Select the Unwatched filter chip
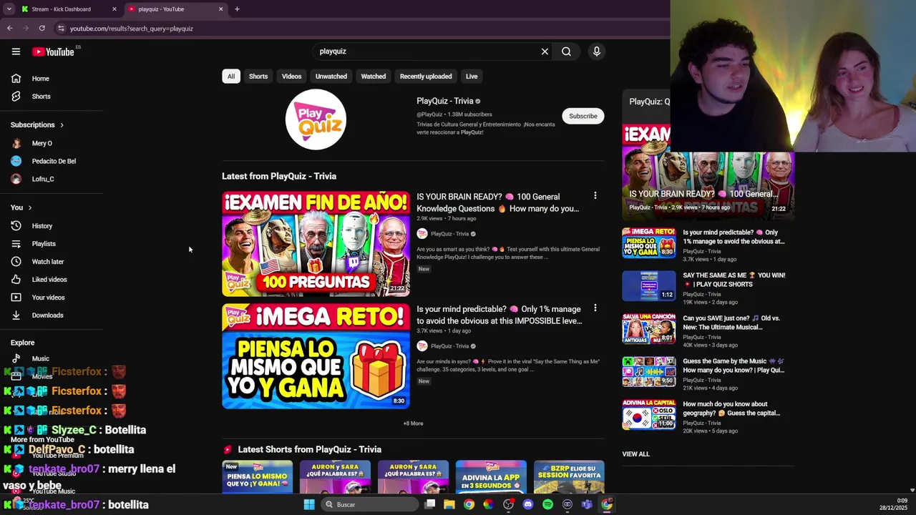The width and height of the screenshot is (916, 515). (x=331, y=77)
